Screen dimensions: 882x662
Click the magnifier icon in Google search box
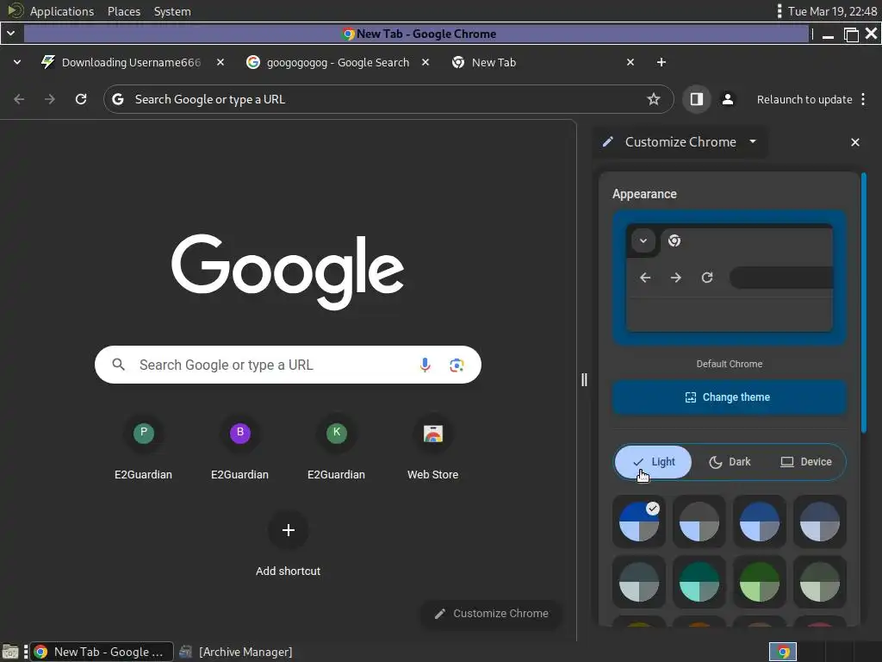coord(119,365)
